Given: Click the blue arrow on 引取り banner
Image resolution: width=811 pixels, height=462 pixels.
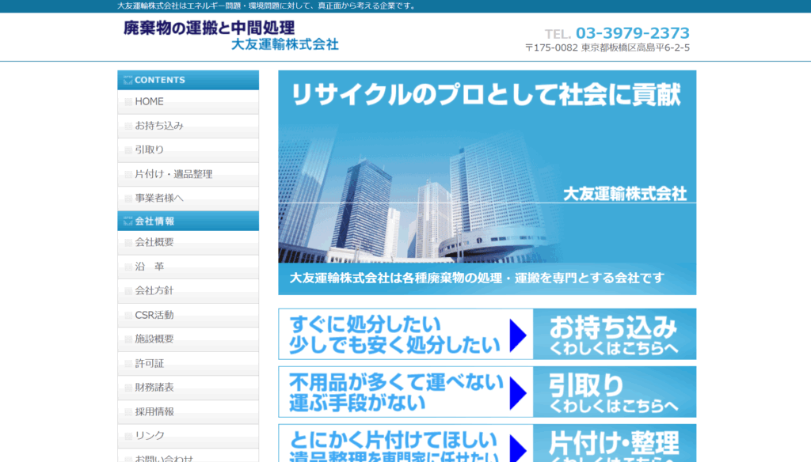Looking at the screenshot, I should pyautogui.click(x=518, y=392).
